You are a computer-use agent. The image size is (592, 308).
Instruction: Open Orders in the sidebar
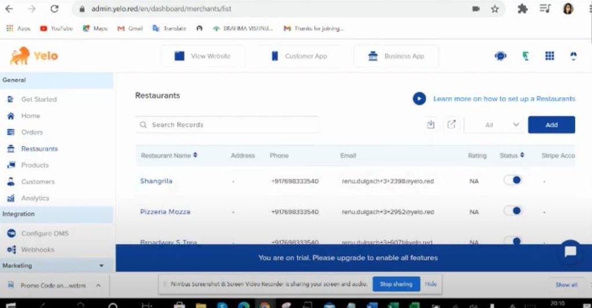pyautogui.click(x=32, y=132)
